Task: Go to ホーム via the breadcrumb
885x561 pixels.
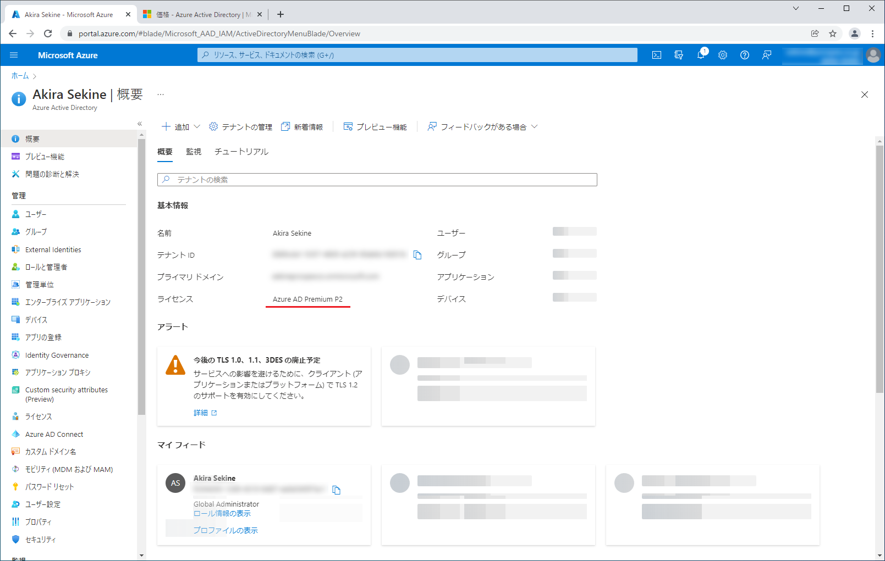Action: (x=20, y=76)
